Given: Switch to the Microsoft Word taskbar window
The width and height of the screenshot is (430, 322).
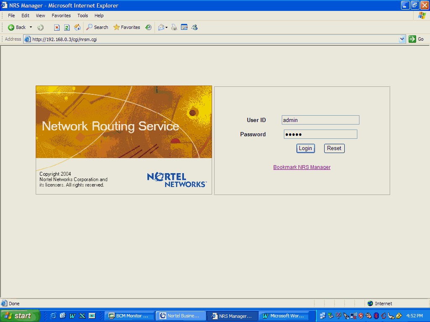Looking at the screenshot, I should pyautogui.click(x=283, y=316).
